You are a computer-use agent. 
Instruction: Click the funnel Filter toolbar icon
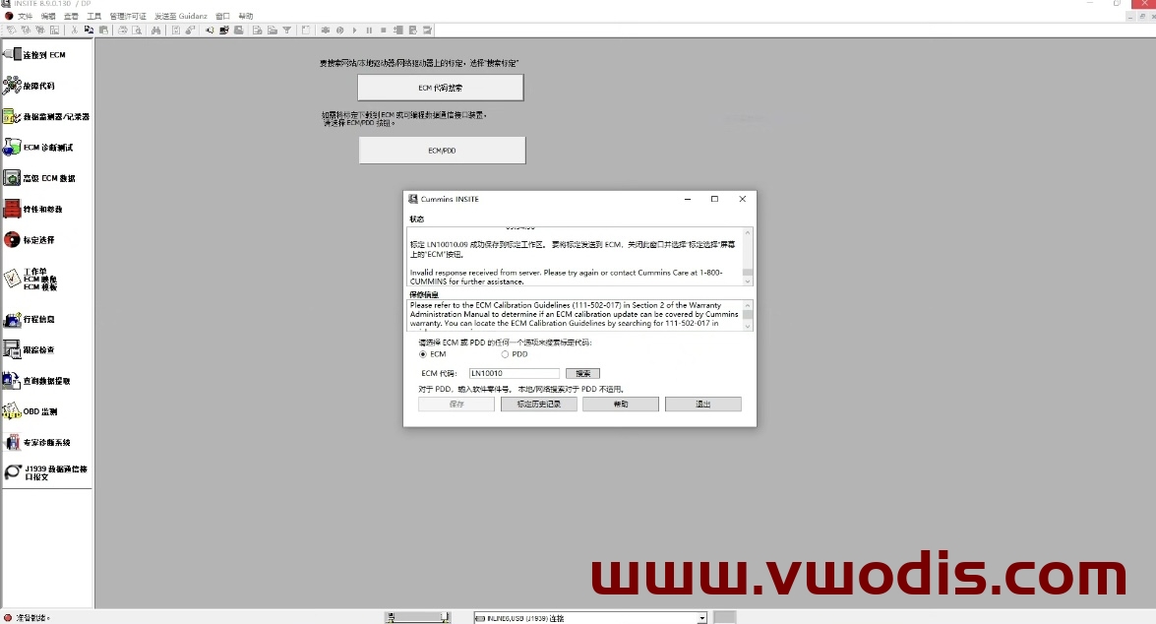pos(287,31)
